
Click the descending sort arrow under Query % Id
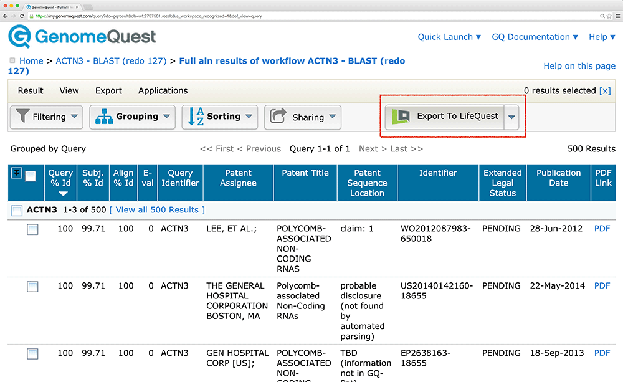click(63, 194)
